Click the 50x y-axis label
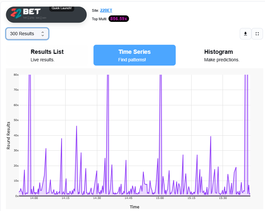The width and height of the screenshot is (265, 211). 16,120
